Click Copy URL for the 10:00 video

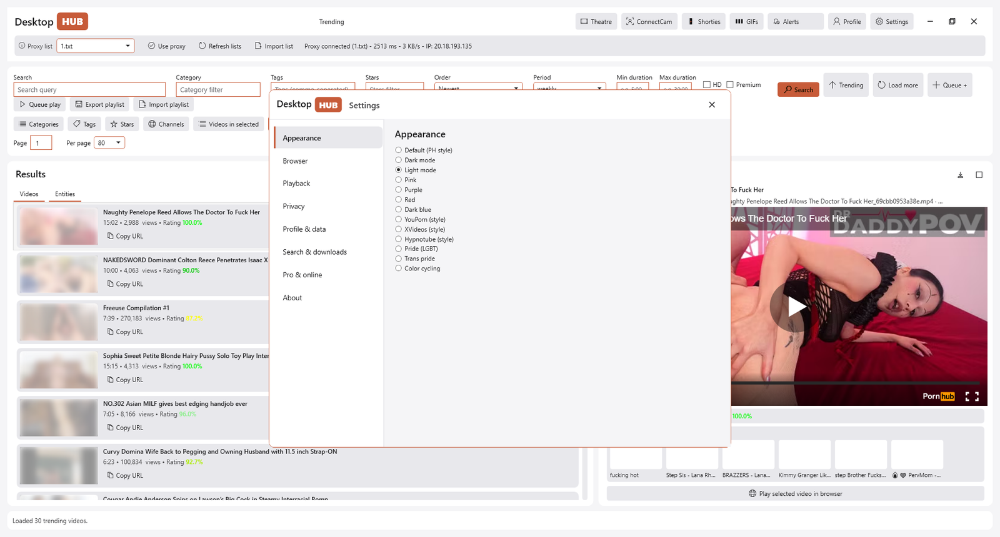125,284
